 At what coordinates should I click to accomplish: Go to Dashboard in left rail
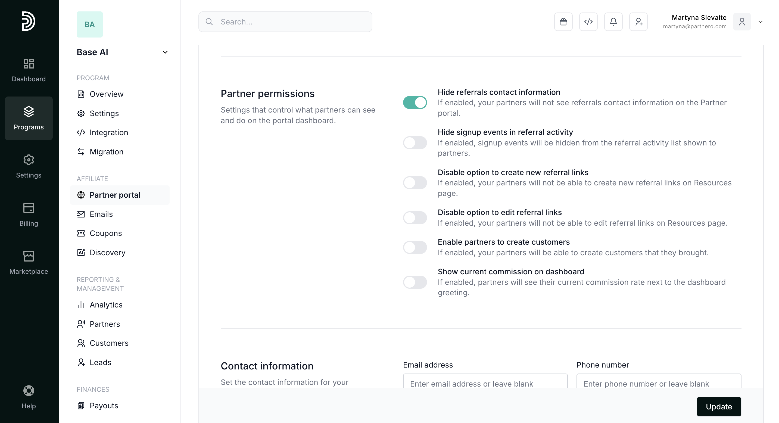29,70
